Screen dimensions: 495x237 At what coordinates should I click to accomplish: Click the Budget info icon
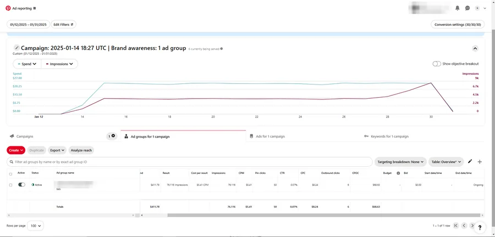tap(398, 173)
